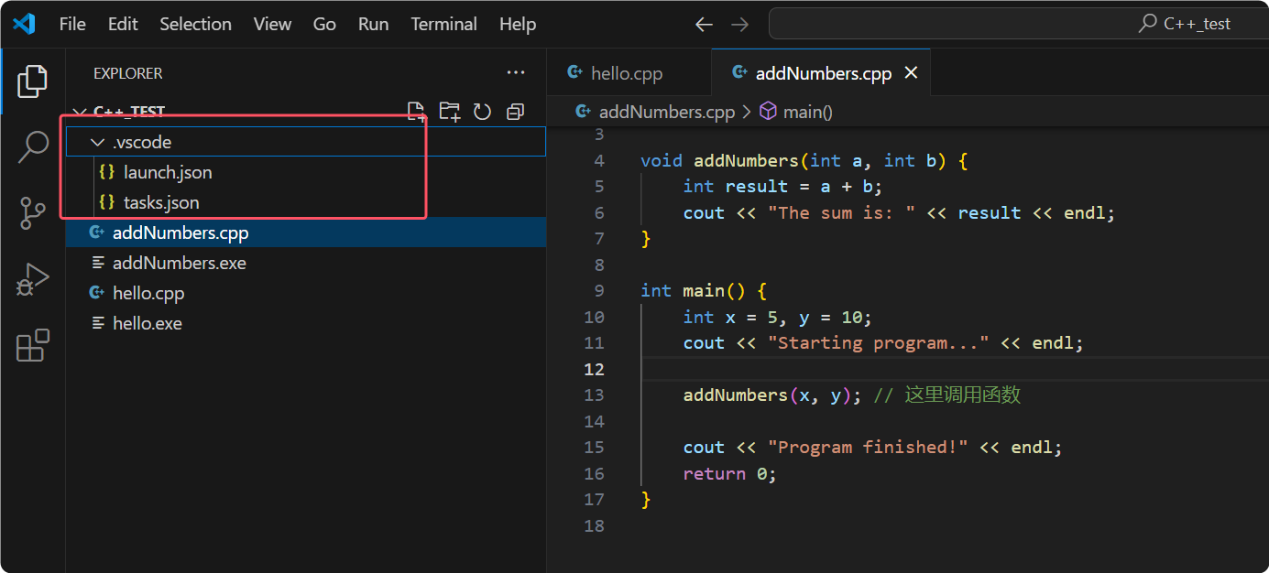Open the Source Control view icon
Viewport: 1269px width, 573px height.
click(32, 213)
